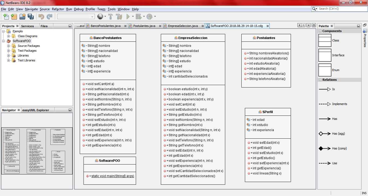368x196 pixels.
Task: Undo the last action with the toolbar icon
Action: (41, 16)
